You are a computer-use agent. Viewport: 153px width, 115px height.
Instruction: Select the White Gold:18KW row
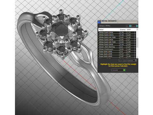[x=117, y=44]
